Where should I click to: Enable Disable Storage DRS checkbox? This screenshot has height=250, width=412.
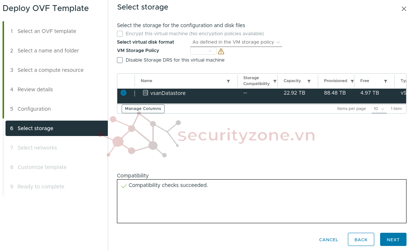click(x=120, y=60)
